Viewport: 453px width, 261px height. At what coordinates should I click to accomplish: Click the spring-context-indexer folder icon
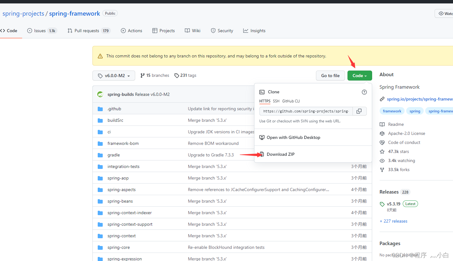(x=100, y=213)
